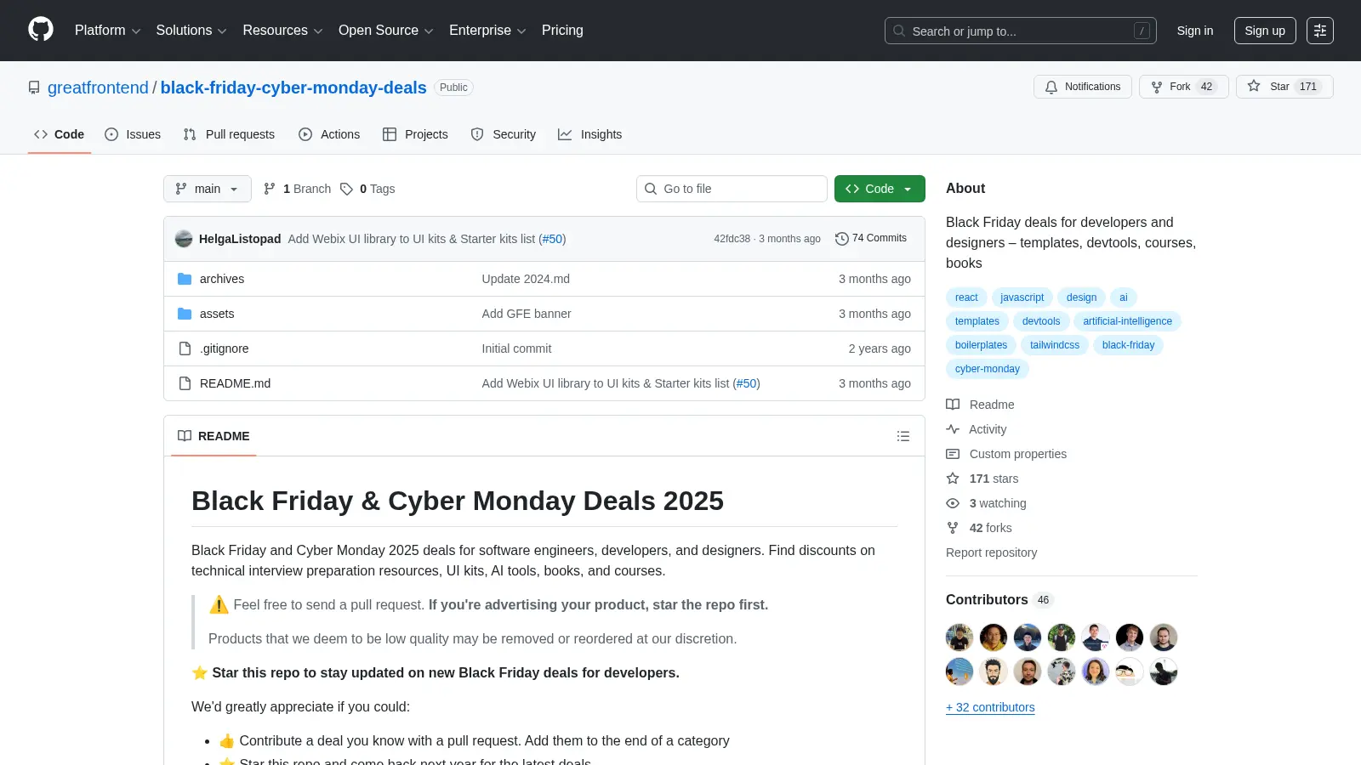
Task: Click the Report repository link
Action: click(x=991, y=552)
